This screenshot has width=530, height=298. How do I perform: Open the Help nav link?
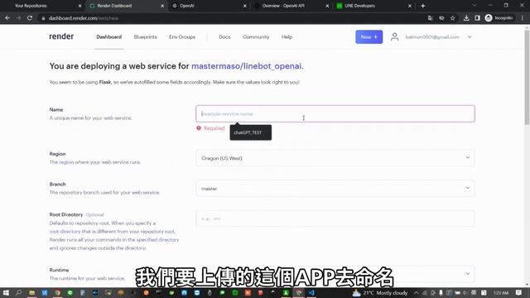287,36
